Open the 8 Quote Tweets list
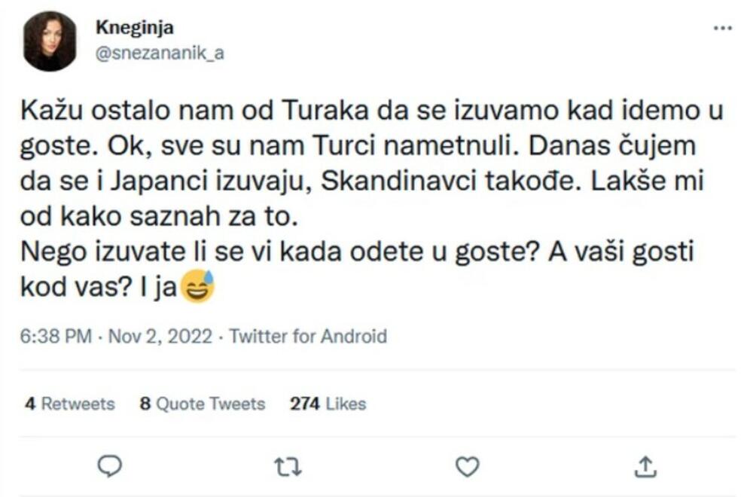753x497 pixels. coord(202,404)
